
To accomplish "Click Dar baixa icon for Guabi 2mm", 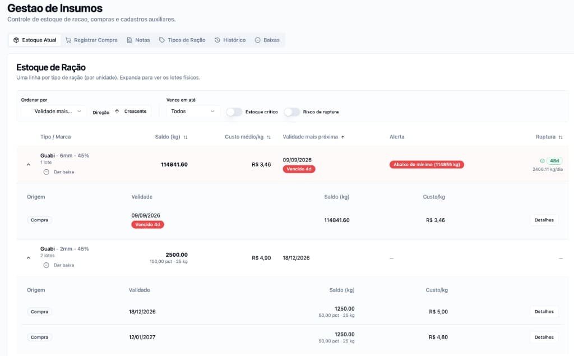I will coord(46,265).
